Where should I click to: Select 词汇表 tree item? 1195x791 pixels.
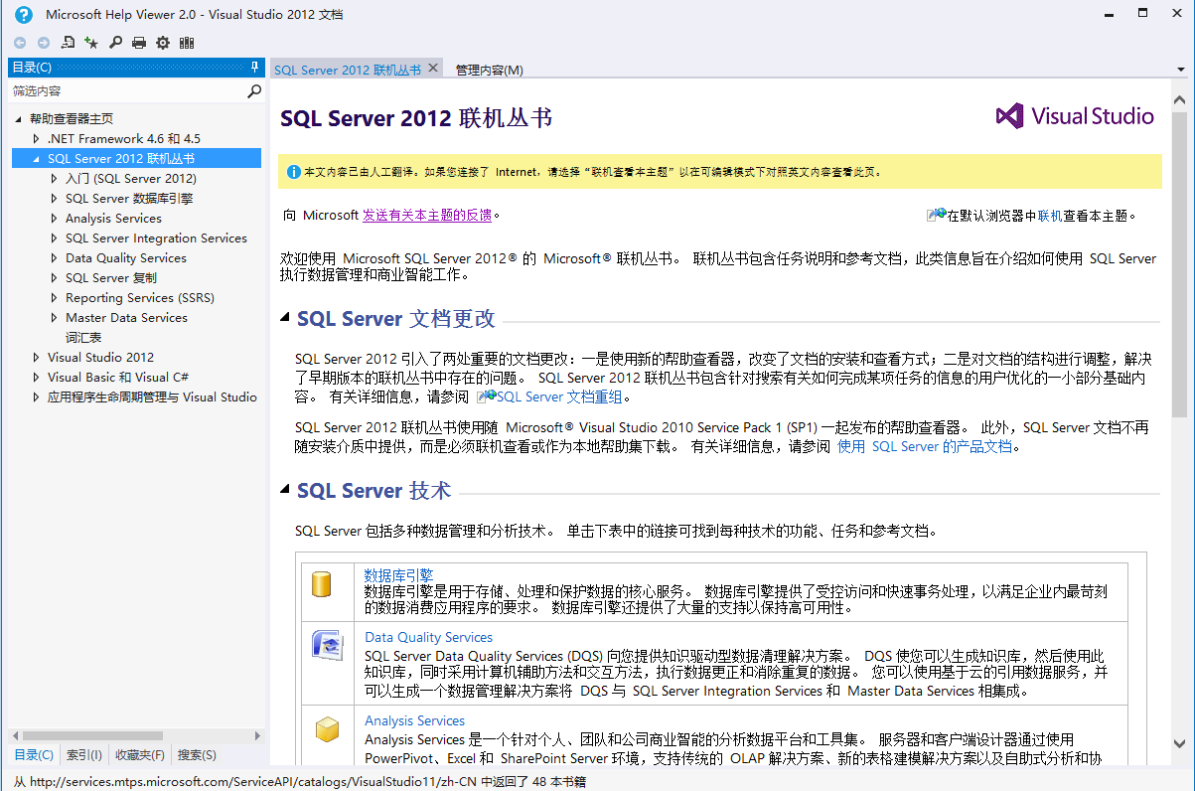click(x=83, y=338)
